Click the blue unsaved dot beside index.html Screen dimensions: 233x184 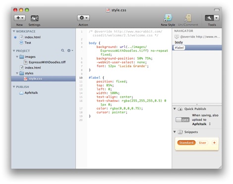click(15, 37)
